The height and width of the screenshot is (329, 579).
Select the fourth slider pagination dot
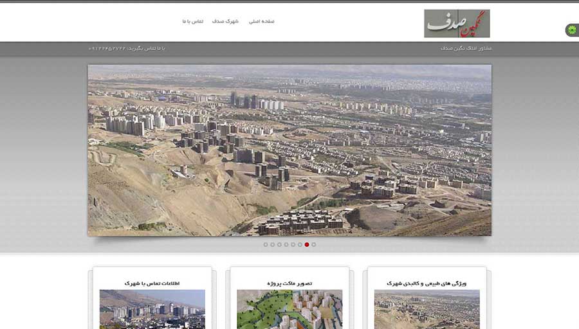[x=286, y=244]
